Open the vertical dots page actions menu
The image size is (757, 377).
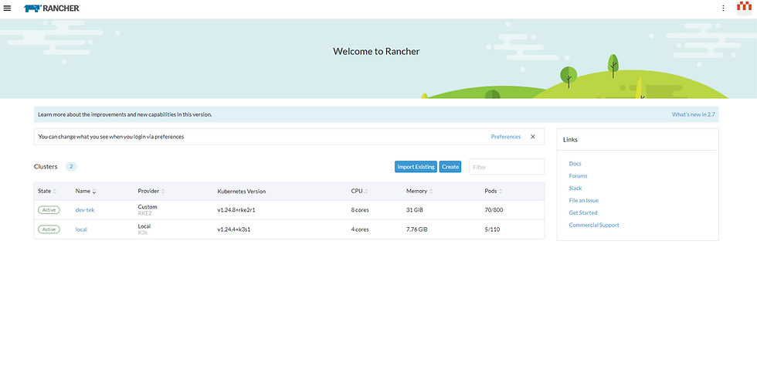point(723,8)
